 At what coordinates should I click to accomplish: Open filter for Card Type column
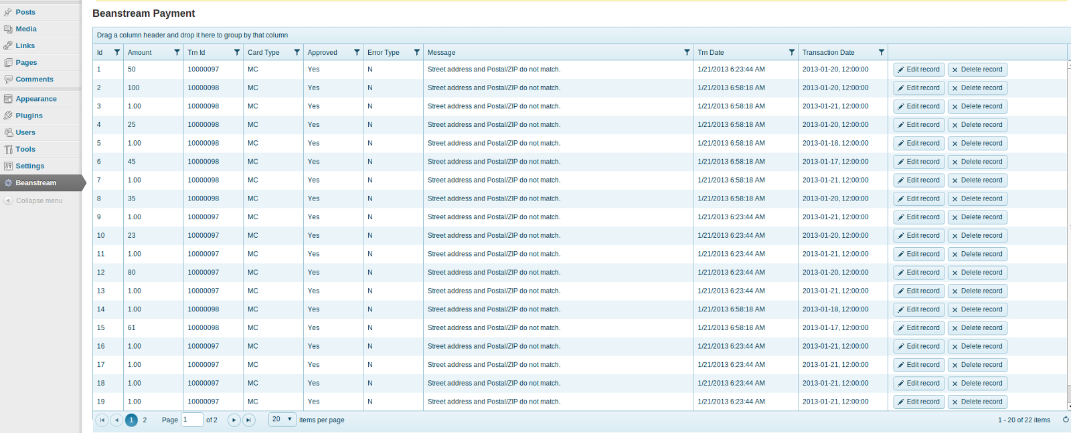tap(297, 52)
